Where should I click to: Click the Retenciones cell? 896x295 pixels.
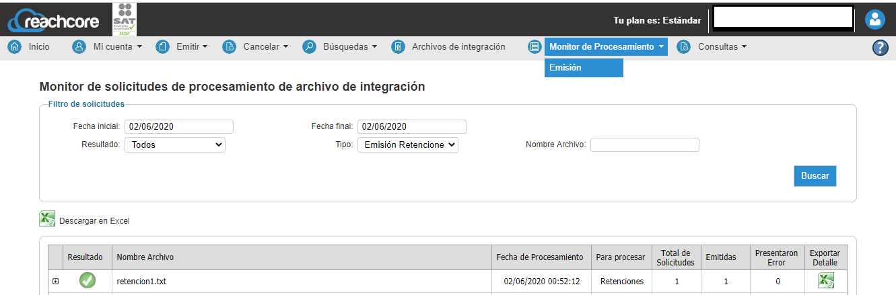coord(621,282)
